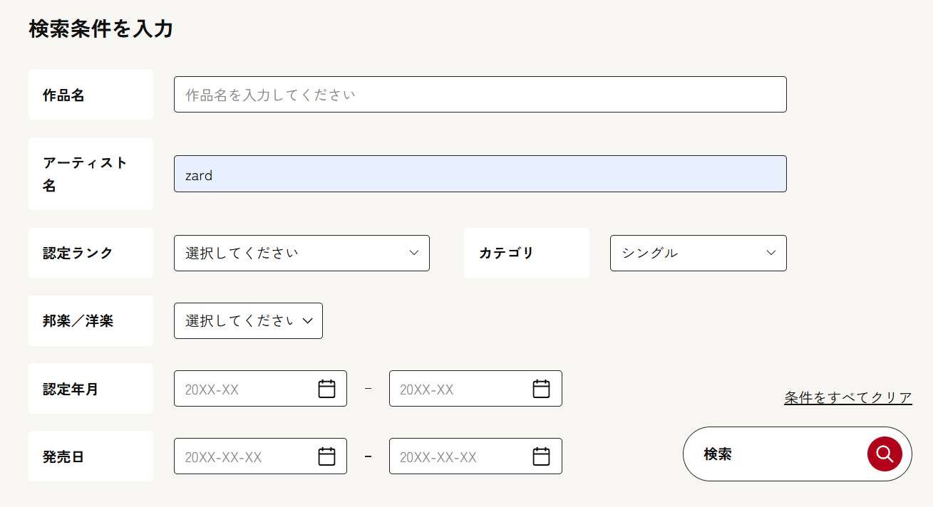Open the 認定年月 end date calendar picker
This screenshot has width=933, height=507.
tap(542, 389)
